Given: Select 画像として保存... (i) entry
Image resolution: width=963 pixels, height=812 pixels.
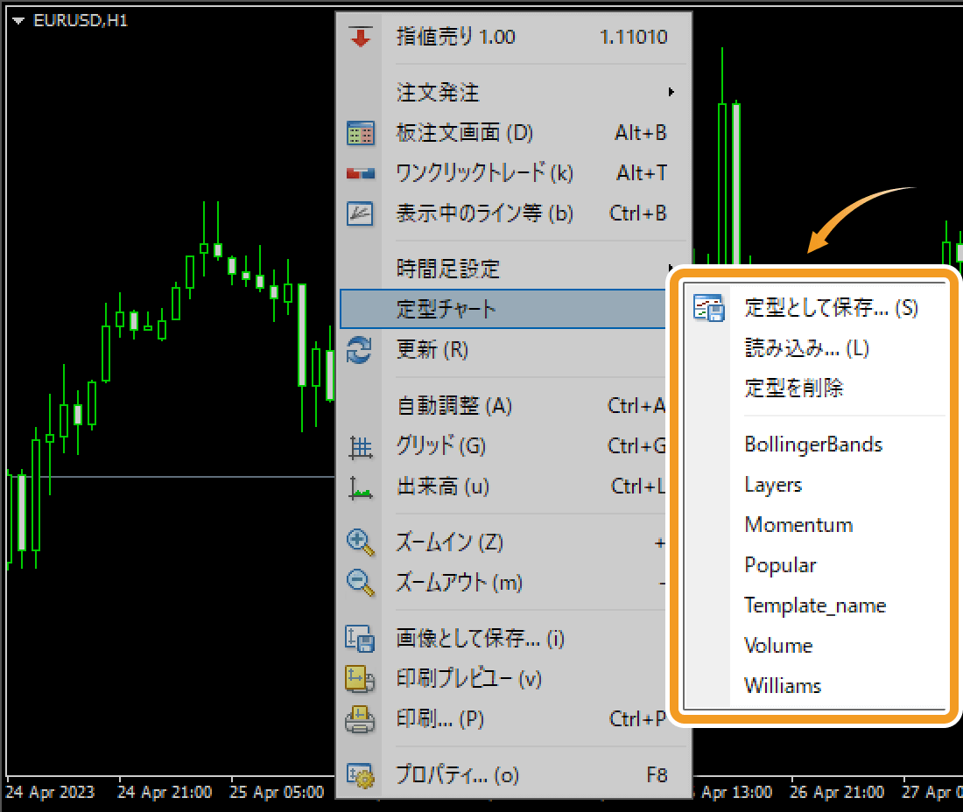Looking at the screenshot, I should pyautogui.click(x=503, y=638).
